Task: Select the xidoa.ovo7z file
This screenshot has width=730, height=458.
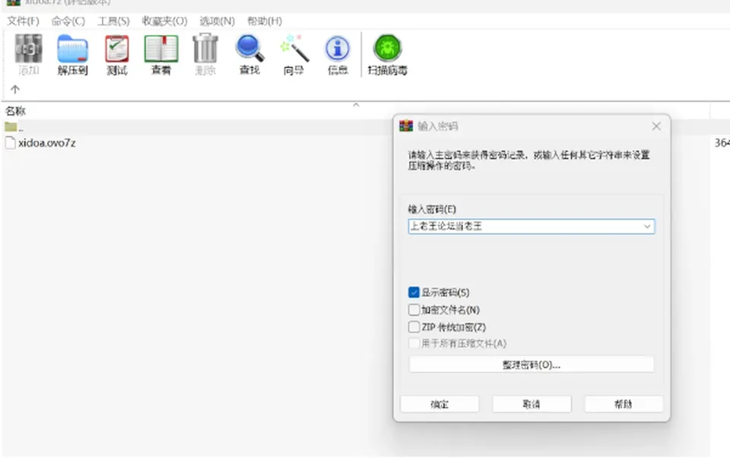Action: pos(40,143)
